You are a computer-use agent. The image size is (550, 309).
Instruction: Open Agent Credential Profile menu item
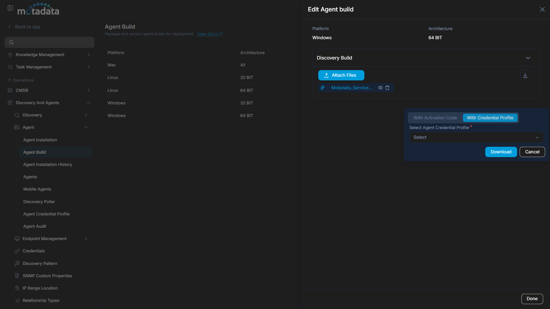[46, 214]
